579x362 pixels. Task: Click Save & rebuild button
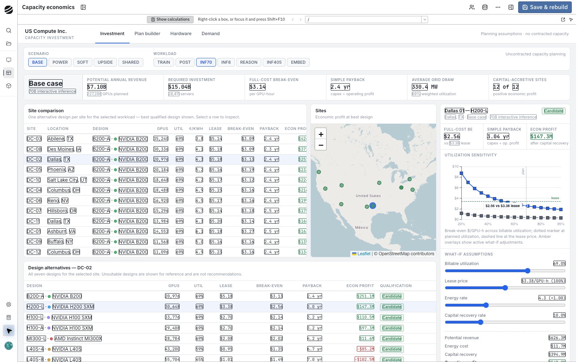point(545,7)
